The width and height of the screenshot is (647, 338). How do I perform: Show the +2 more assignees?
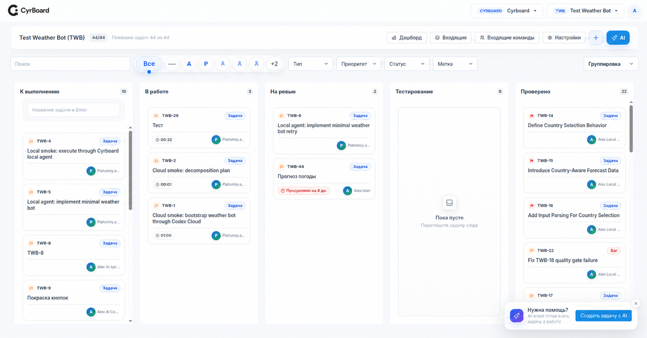click(274, 64)
